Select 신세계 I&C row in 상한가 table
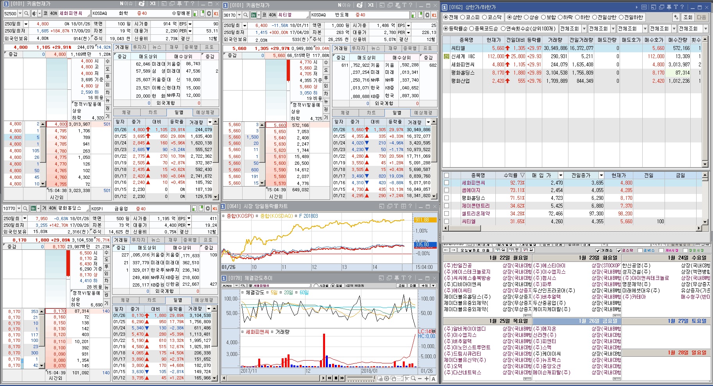Image resolution: width=713 pixels, height=386 pixels. pos(572,56)
